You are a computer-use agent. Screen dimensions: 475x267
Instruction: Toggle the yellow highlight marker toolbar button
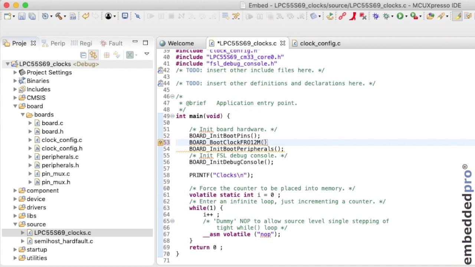[x=458, y=16]
